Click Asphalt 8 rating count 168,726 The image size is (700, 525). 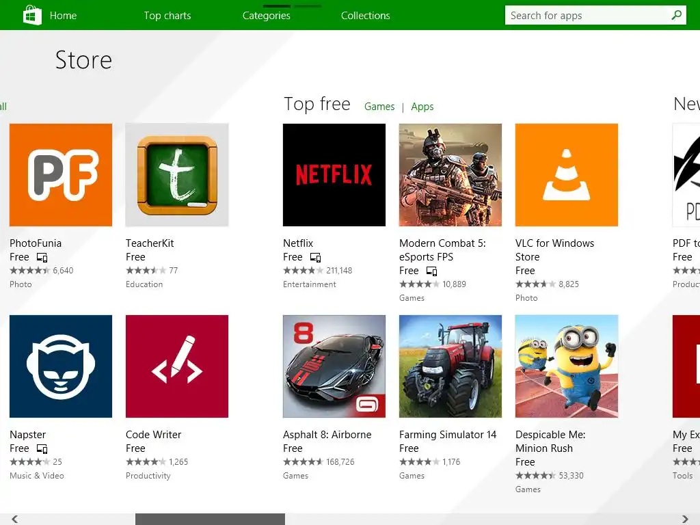(340, 462)
